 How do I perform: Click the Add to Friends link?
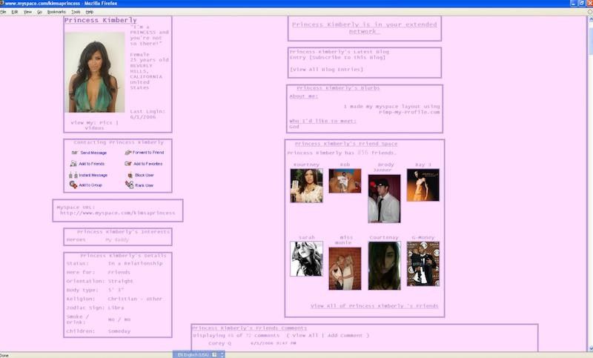click(91, 164)
